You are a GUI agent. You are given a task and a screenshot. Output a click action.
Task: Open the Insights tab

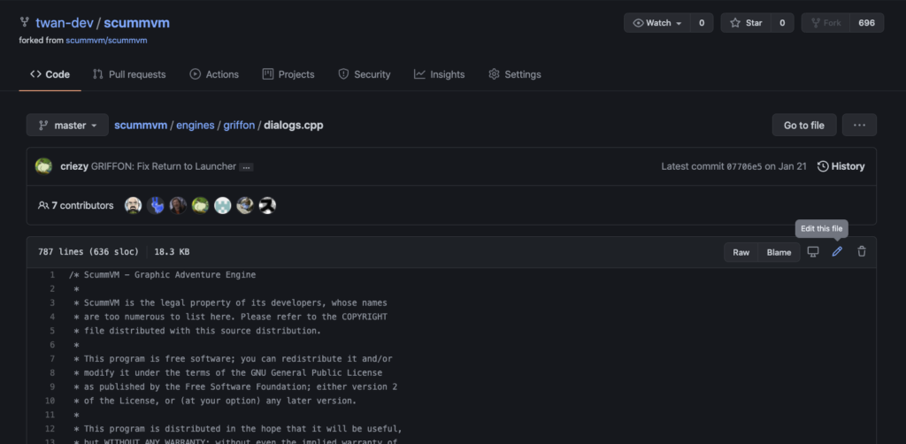439,74
